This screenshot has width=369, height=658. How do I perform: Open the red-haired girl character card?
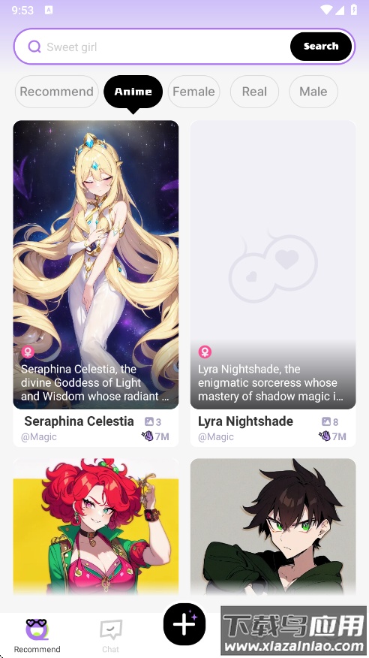pyautogui.click(x=96, y=527)
